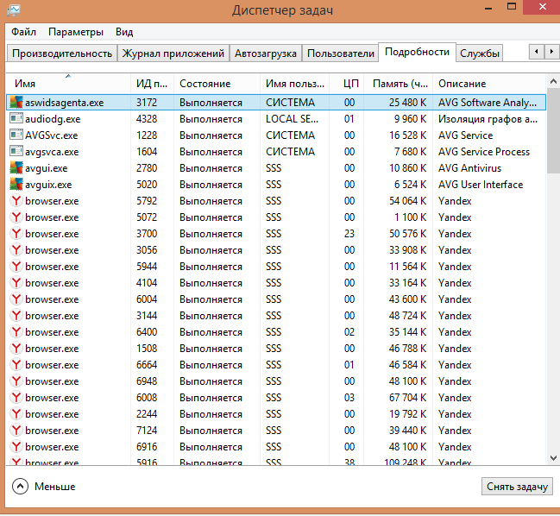Open the Вид menu
This screenshot has width=560, height=516.
point(124,32)
